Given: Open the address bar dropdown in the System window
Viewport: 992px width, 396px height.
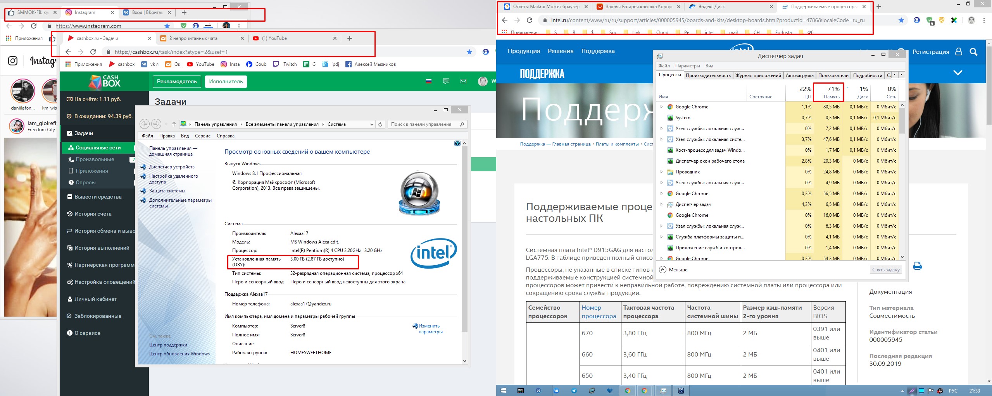Looking at the screenshot, I should (x=372, y=124).
